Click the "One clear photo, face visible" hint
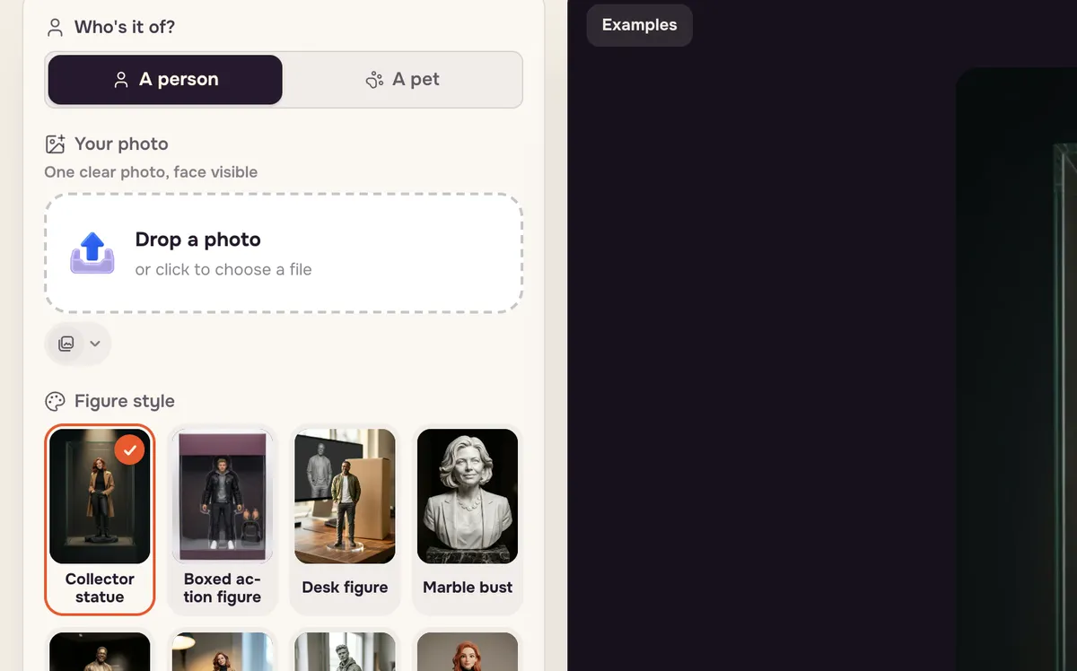 pyautogui.click(x=151, y=172)
